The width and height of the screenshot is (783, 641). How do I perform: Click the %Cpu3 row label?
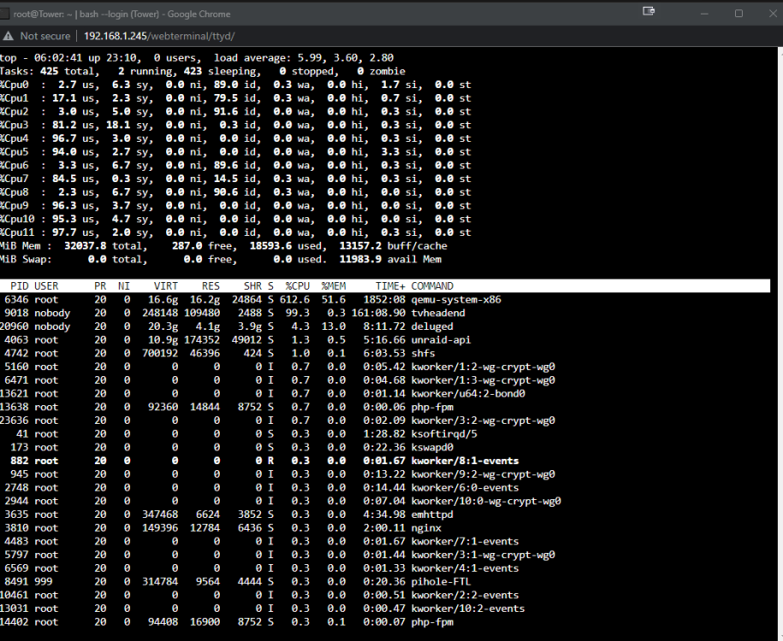(x=15, y=125)
